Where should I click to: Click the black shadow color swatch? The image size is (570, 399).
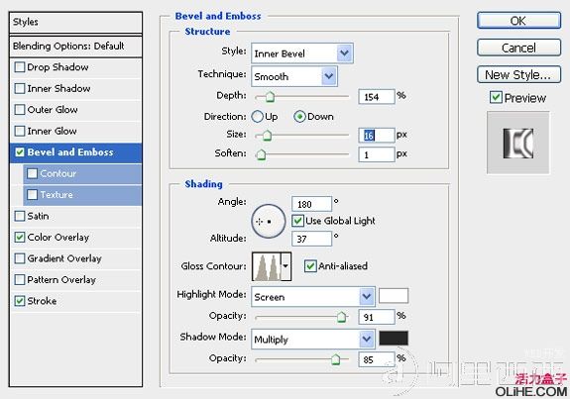coord(394,338)
